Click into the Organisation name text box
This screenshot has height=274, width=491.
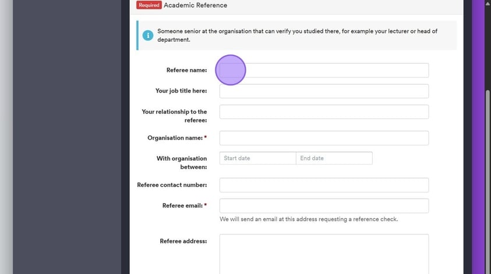[x=324, y=138]
